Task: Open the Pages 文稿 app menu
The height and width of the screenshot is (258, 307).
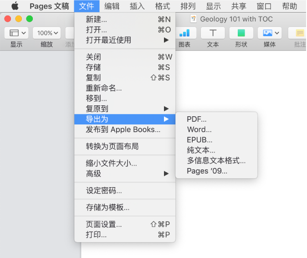Action: [x=49, y=6]
